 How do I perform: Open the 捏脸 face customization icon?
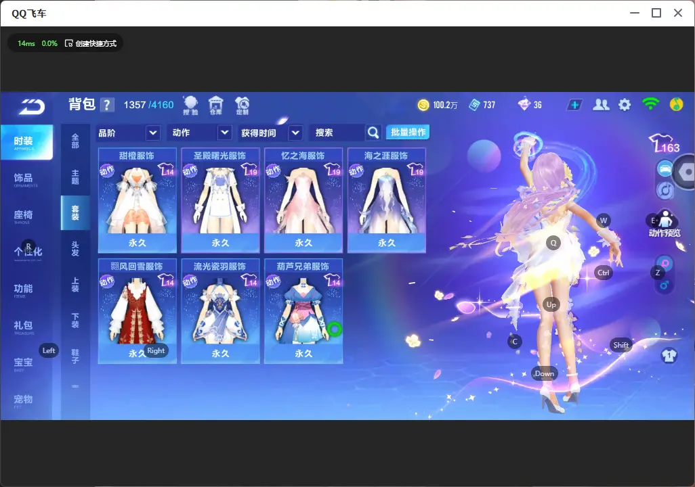click(190, 106)
